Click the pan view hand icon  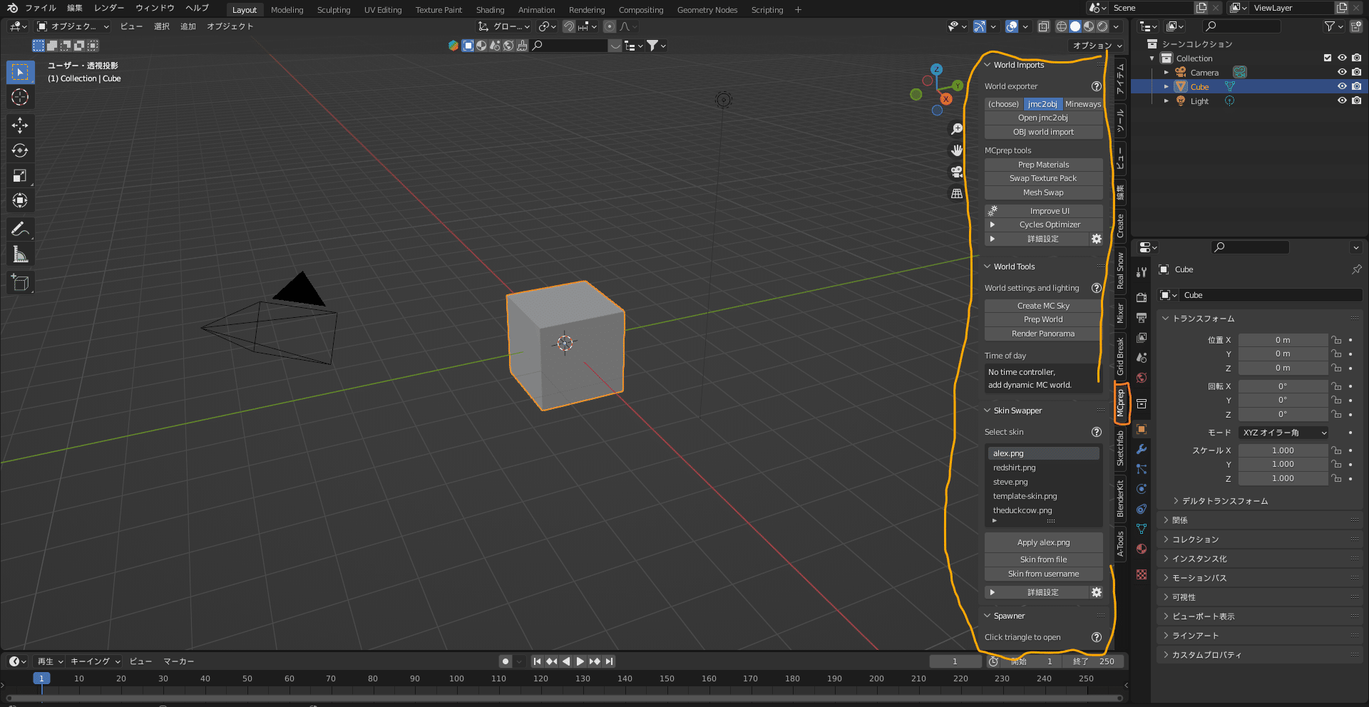[957, 150]
